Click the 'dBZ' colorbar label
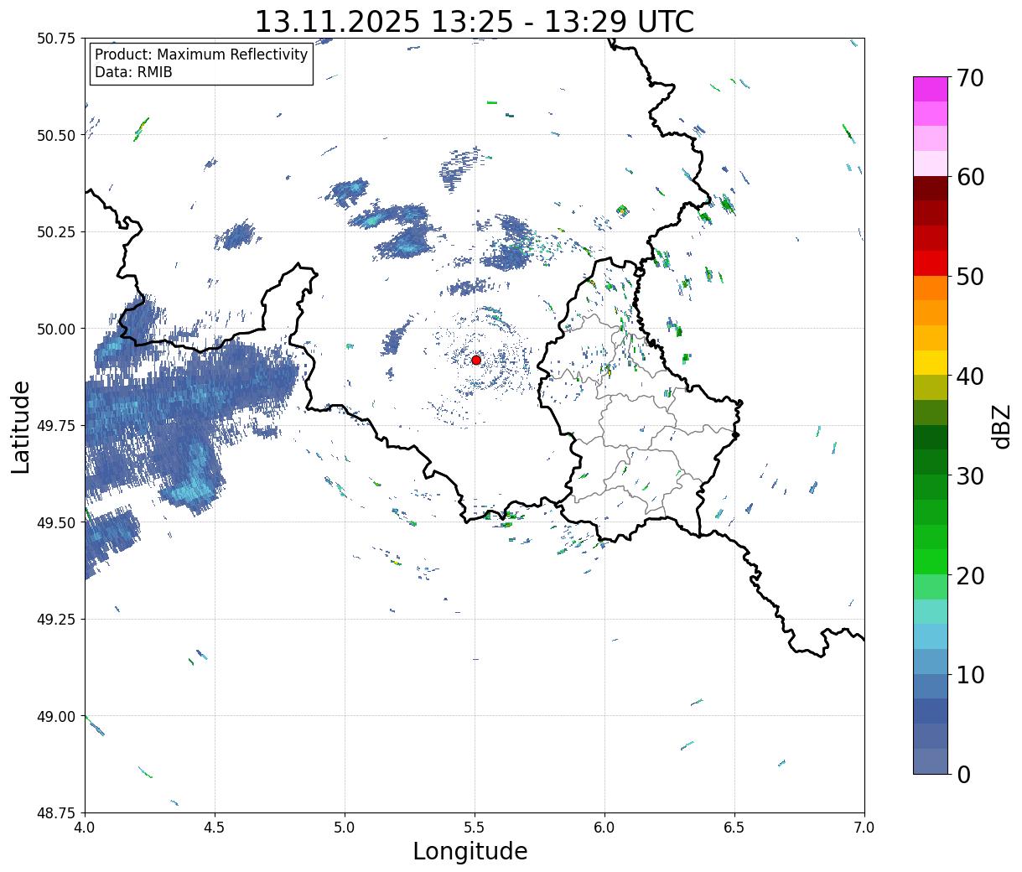This screenshot has width=1022, height=872. pyautogui.click(x=1001, y=425)
